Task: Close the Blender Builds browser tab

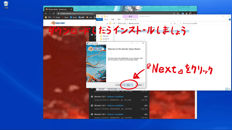Action: tap(71, 9)
